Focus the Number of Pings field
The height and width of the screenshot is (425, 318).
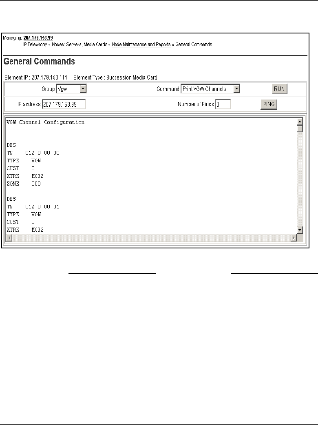223,104
